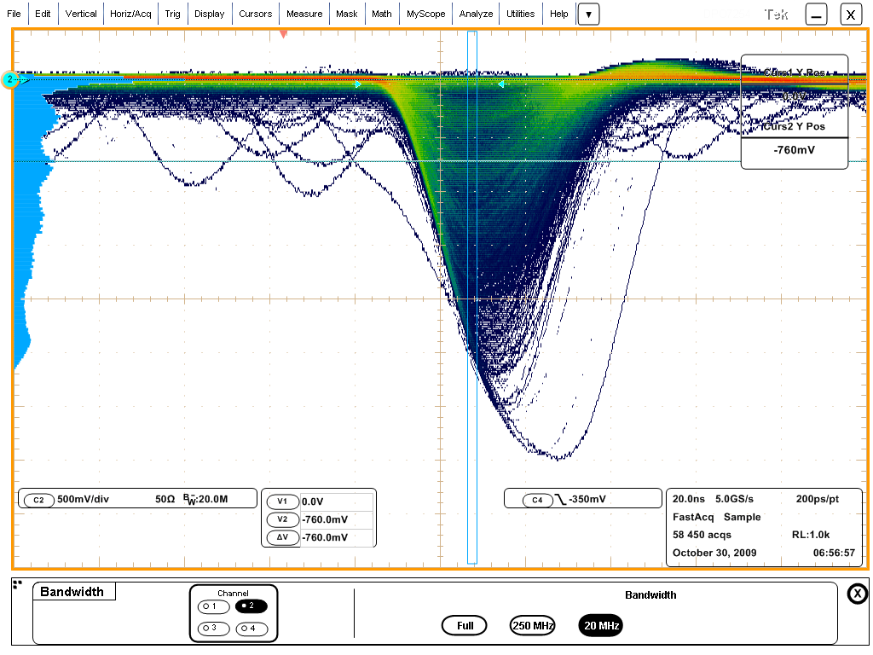Select Channel 3 radio button

213,629
